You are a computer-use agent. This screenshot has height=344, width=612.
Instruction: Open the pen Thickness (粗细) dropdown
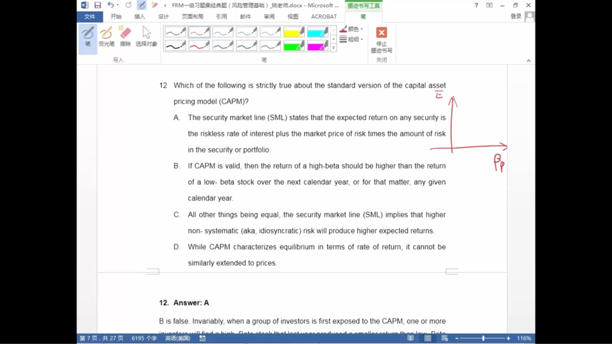tap(351, 39)
